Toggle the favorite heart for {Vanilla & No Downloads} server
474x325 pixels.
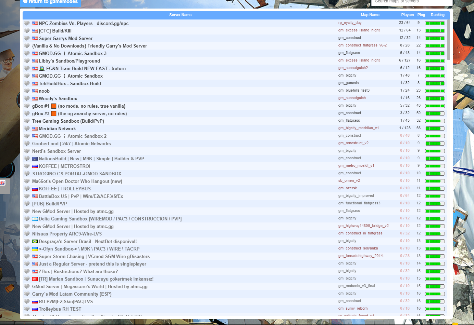27,46
